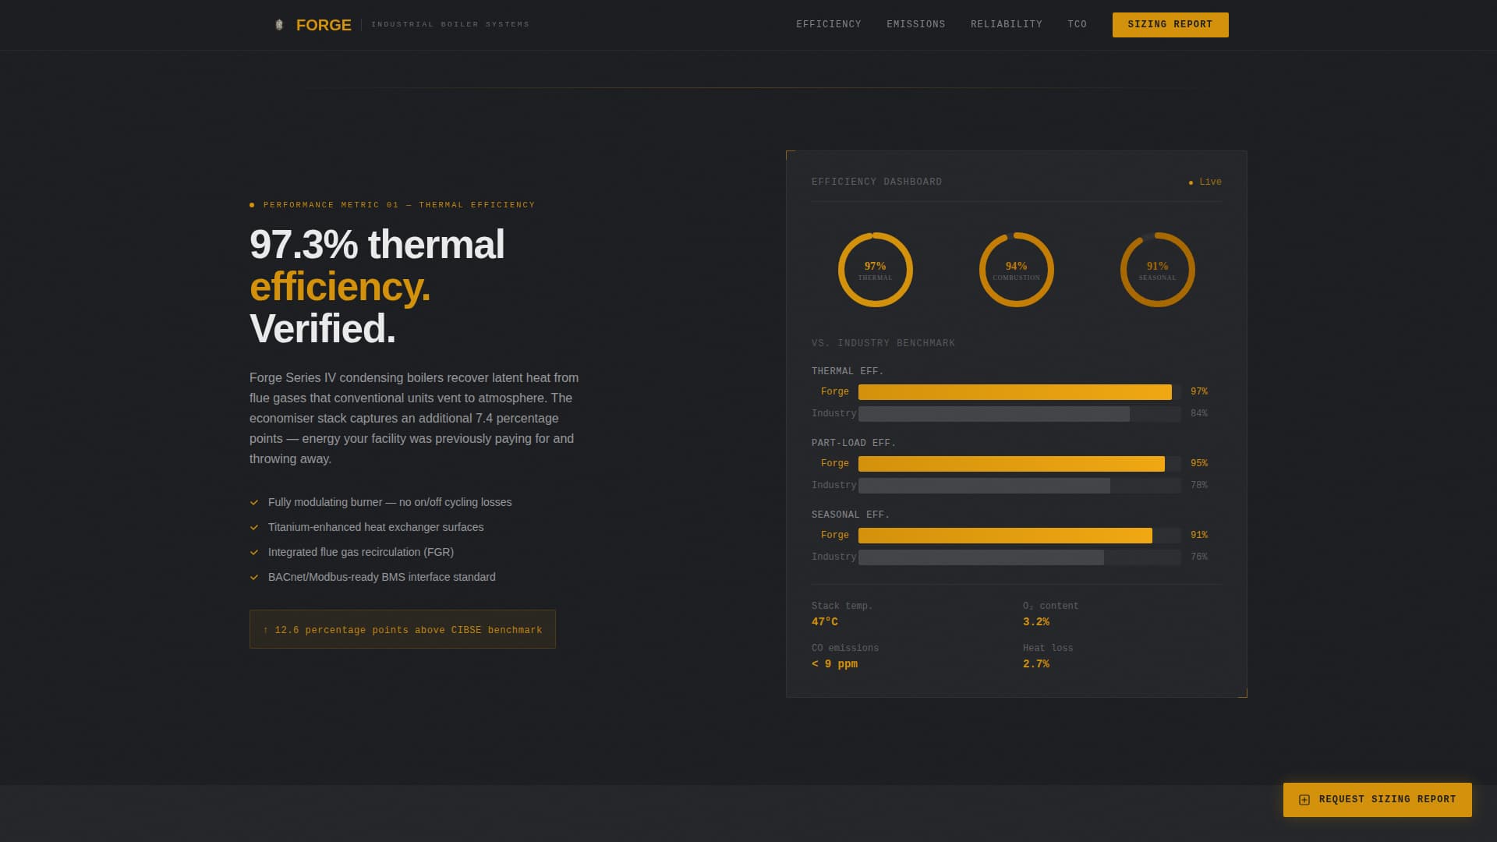Expand the VS. INDUSTRY BENCHMARK section
The image size is (1497, 842).
(883, 343)
